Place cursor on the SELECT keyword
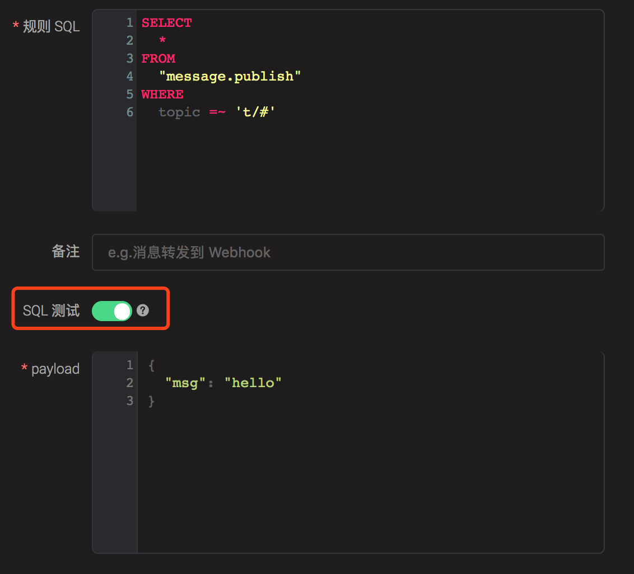This screenshot has width=634, height=574. [166, 23]
